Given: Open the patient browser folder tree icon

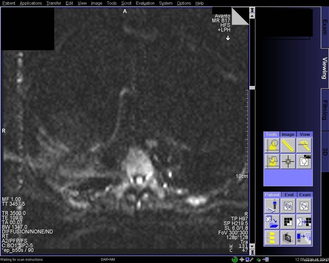Looking at the screenshot, I should (272, 238).
